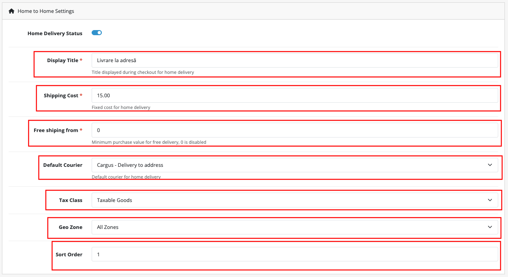Image resolution: width=508 pixels, height=277 pixels.
Task: Open the Geo Zone dropdown
Action: pyautogui.click(x=295, y=227)
